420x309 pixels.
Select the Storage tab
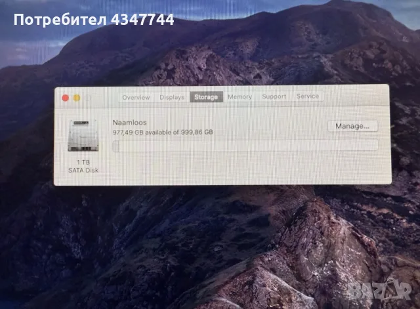tap(206, 97)
